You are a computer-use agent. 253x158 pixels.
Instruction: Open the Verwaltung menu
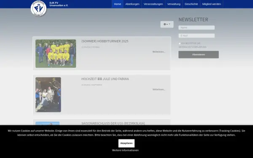(174, 4)
